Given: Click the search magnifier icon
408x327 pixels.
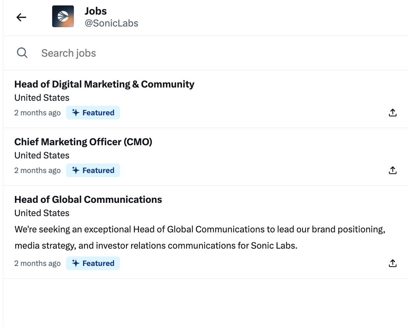Looking at the screenshot, I should tap(22, 53).
